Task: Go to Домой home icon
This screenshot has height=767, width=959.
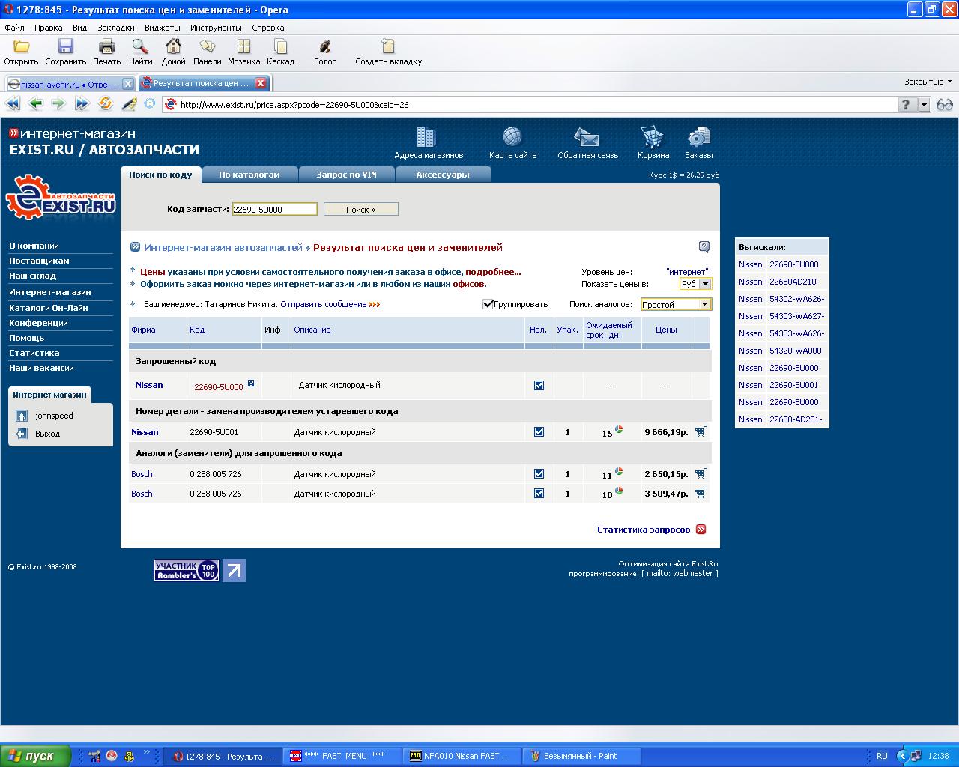Action: click(173, 46)
